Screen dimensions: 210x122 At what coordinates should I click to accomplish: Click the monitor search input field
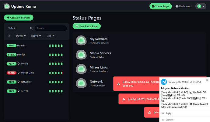pos(50,28)
